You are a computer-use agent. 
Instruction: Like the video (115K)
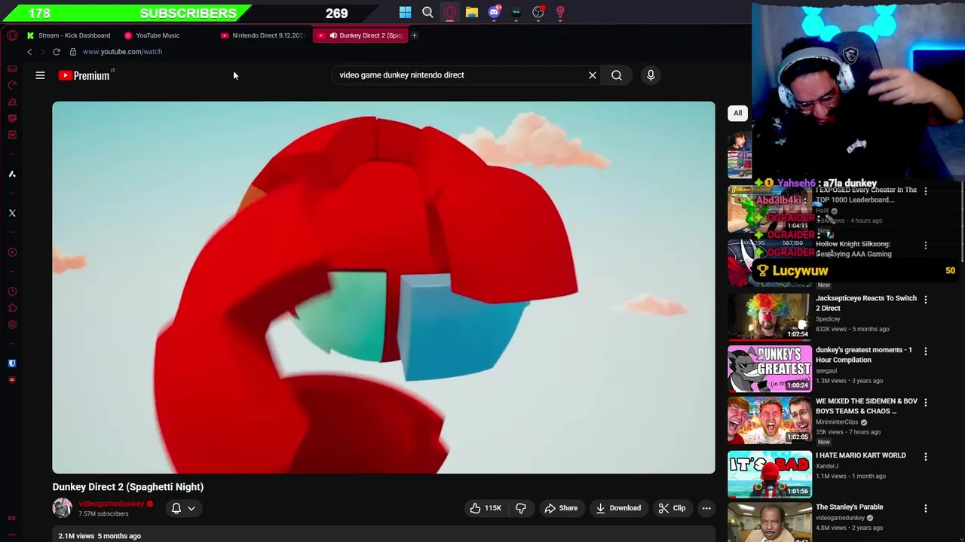pyautogui.click(x=486, y=508)
